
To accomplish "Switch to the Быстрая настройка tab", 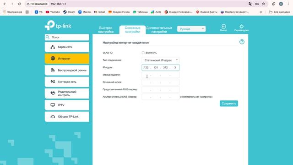I will (x=106, y=30).
